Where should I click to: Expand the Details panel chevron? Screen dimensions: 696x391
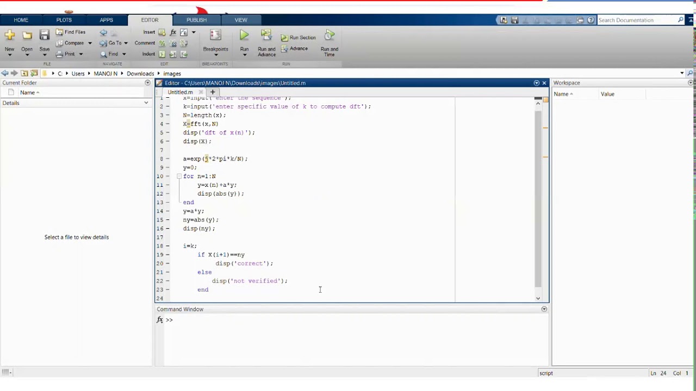(x=146, y=103)
